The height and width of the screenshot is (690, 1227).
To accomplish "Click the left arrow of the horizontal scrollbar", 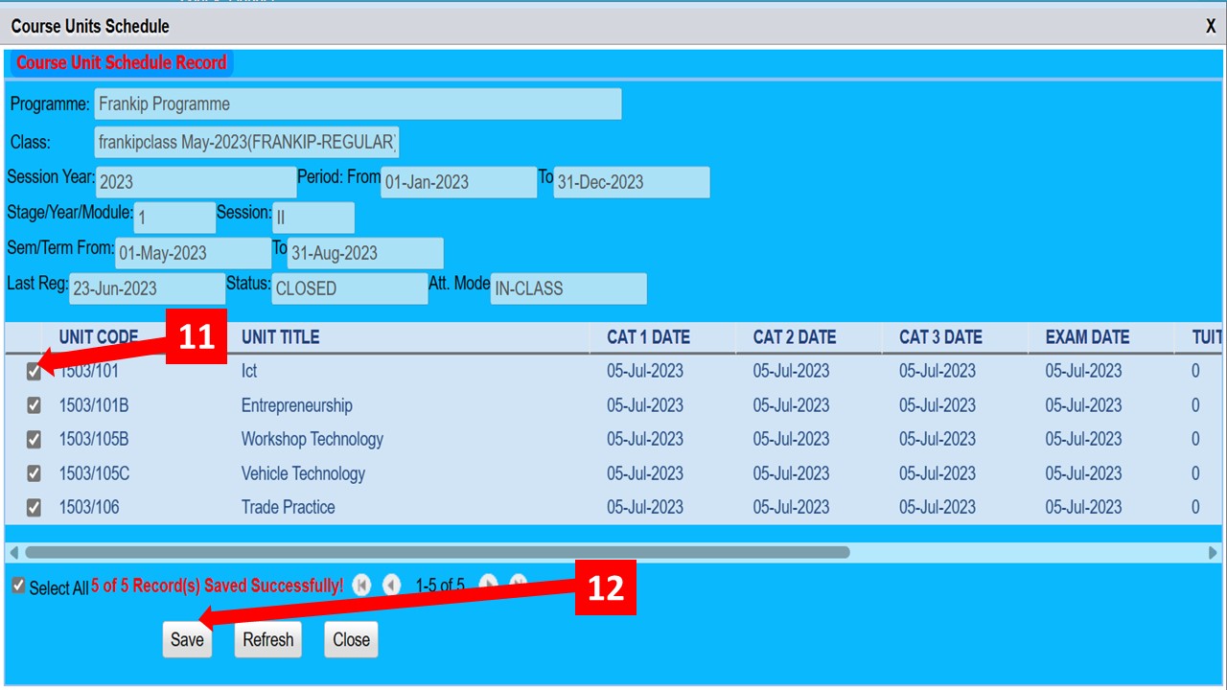I will pos(13,553).
